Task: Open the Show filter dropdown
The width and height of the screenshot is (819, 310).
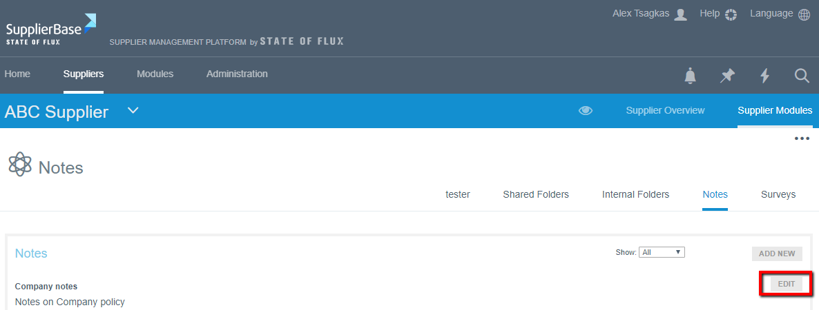Action: tap(661, 252)
